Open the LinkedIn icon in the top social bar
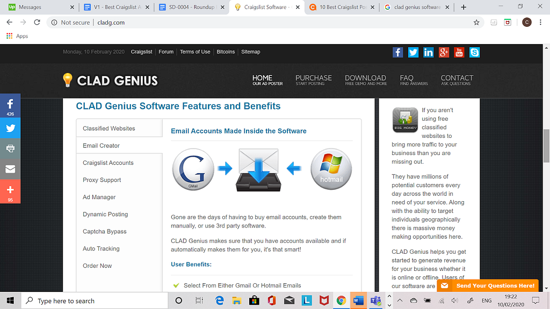Viewport: 550px width, 309px height. (428, 52)
